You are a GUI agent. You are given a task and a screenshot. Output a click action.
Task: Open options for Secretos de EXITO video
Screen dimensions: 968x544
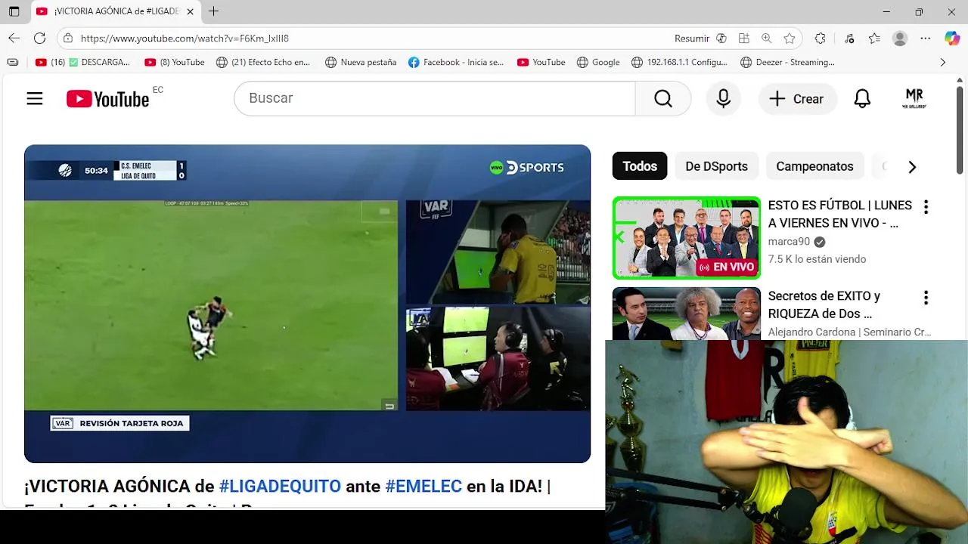pos(926,298)
